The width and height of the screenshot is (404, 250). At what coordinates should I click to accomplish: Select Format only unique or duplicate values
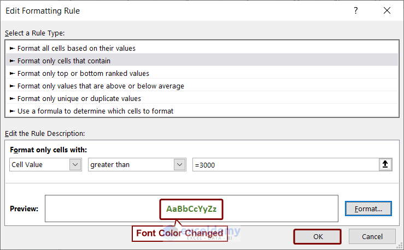[x=79, y=98]
